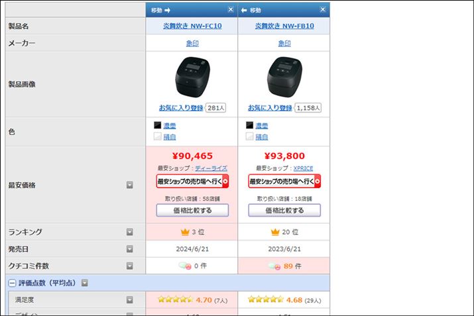Screen dimensions: 474x316
Task: Open the 絹白 color link for NW-FB10
Action: tap(261, 137)
